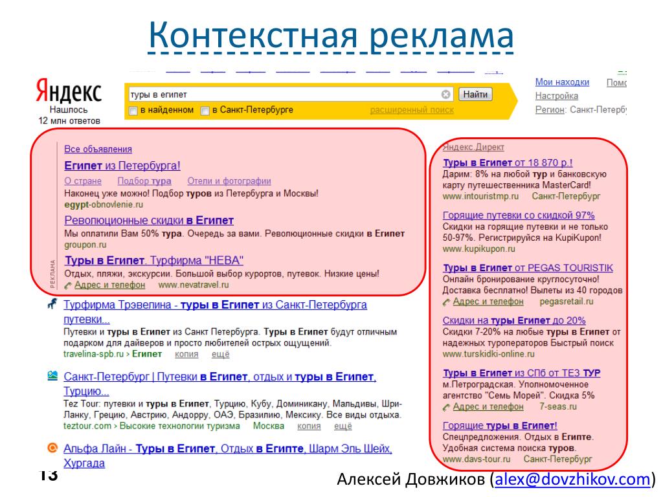Click the 'Подбор тура' sitelink
Viewport: 663px width, 497px height.
144,181
